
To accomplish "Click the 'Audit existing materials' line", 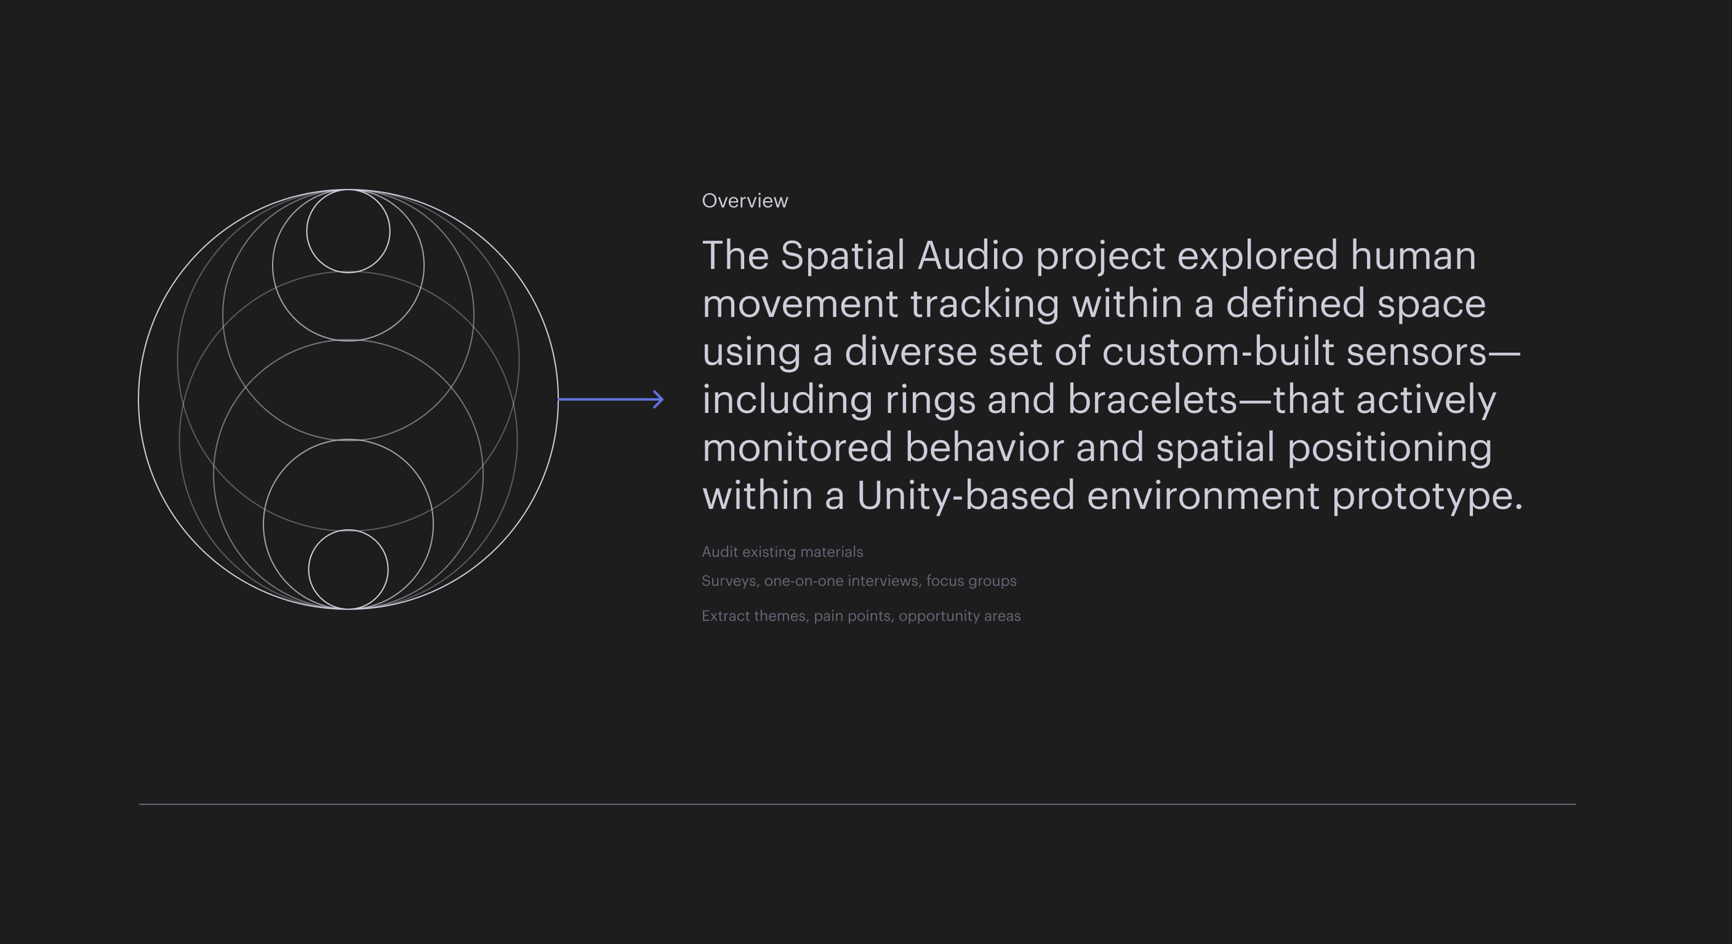I will tap(781, 552).
